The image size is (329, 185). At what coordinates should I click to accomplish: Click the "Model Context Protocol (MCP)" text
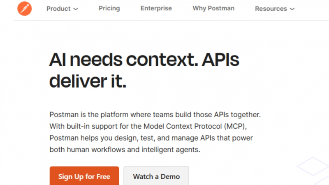pos(195,126)
